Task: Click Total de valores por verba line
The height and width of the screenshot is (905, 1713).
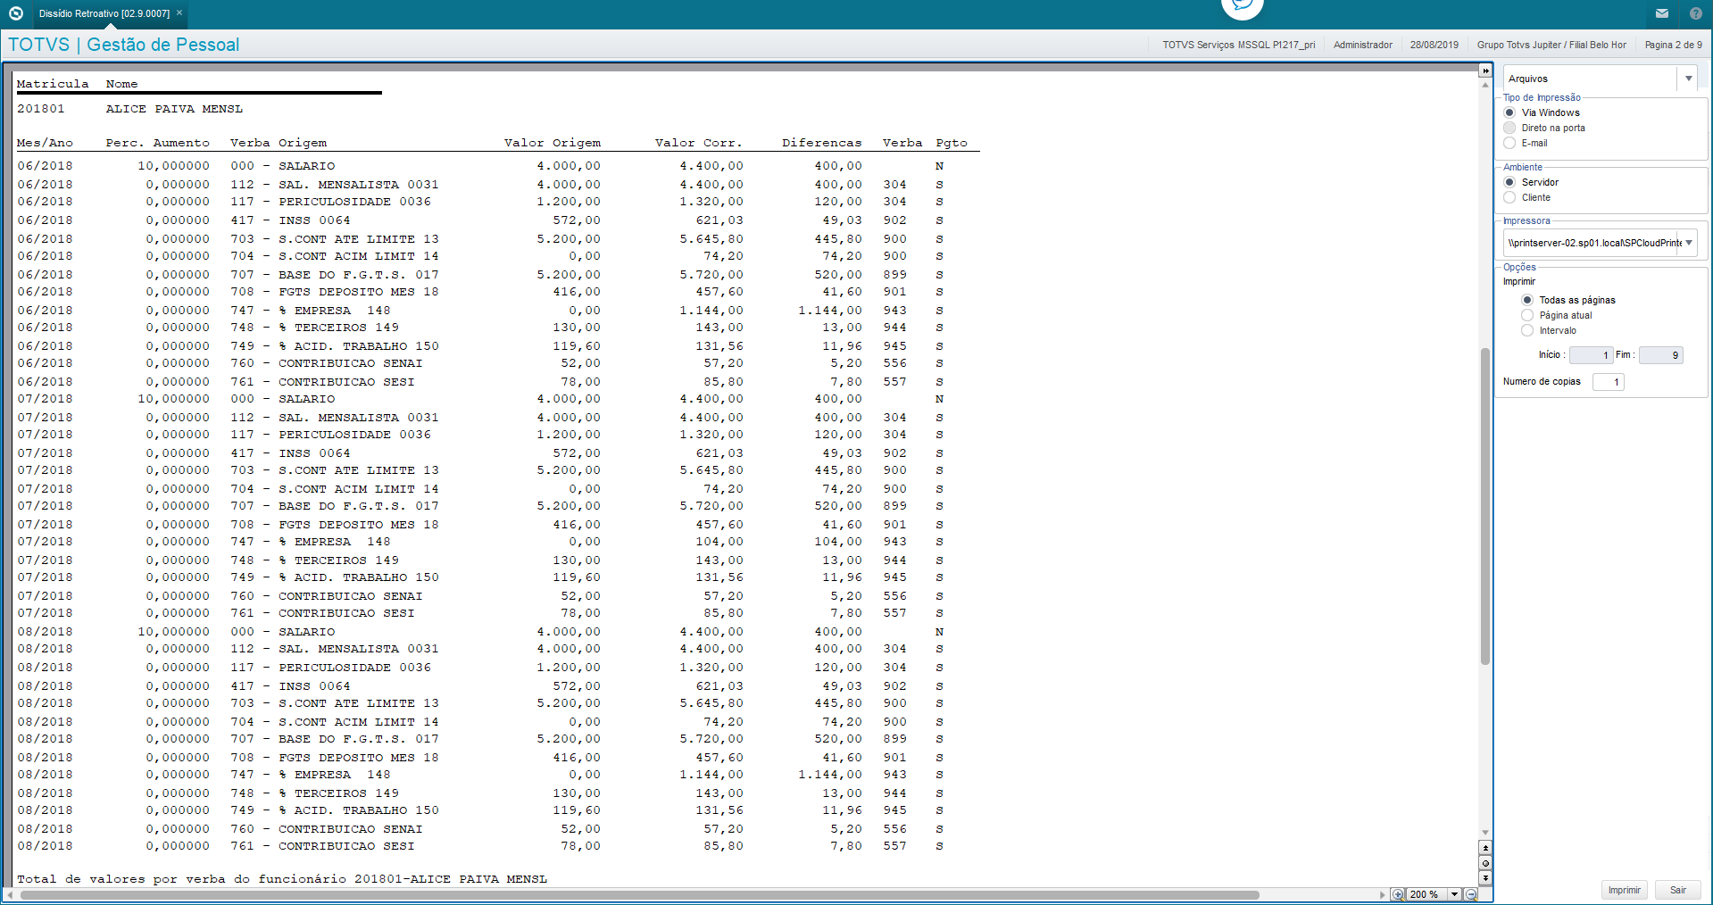Action: [282, 879]
